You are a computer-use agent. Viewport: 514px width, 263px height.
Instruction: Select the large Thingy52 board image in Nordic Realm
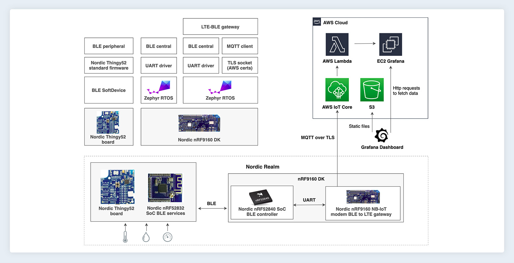(x=118, y=187)
